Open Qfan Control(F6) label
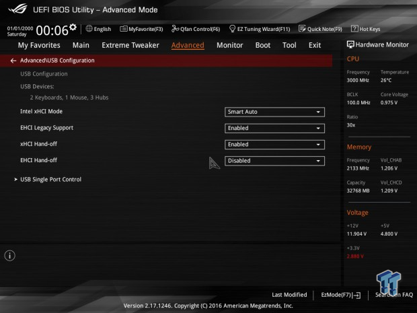This screenshot has width=417, height=313. (200, 29)
